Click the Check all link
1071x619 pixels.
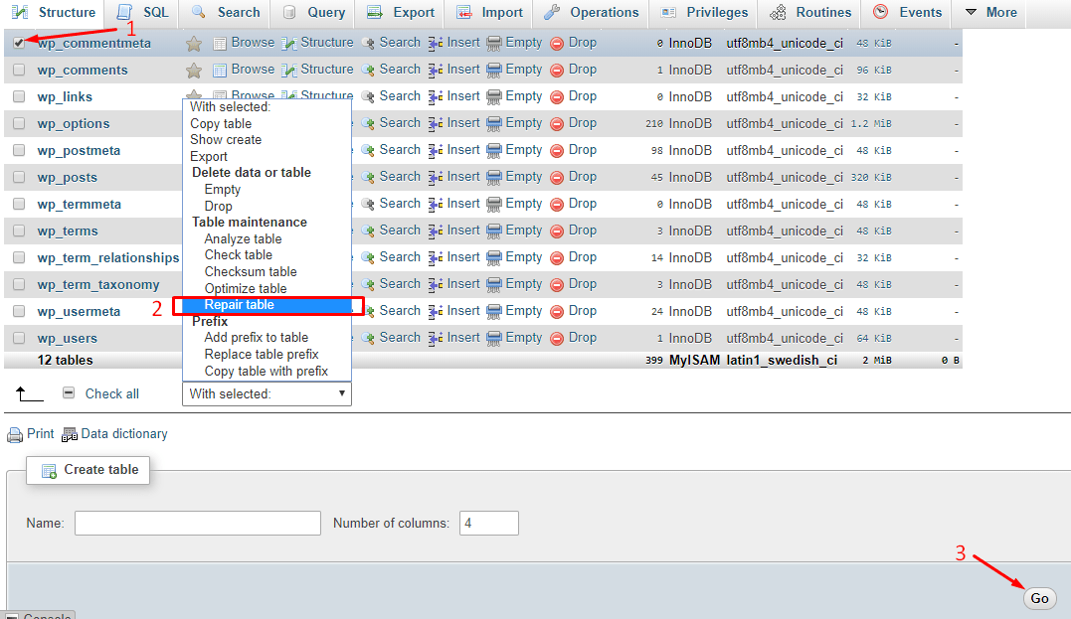tap(112, 393)
